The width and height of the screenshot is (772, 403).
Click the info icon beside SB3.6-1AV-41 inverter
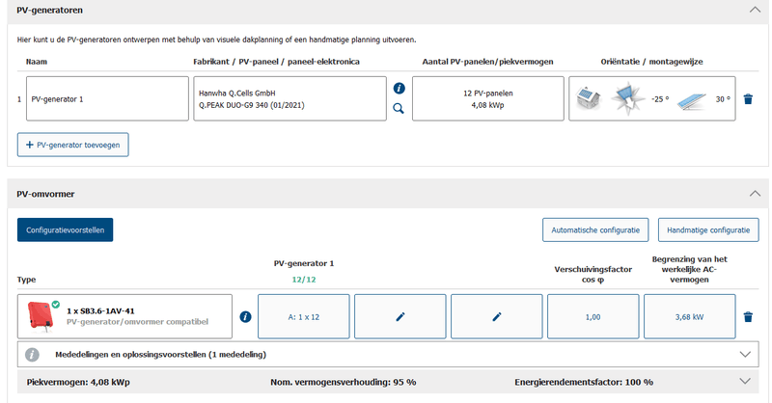coord(245,317)
